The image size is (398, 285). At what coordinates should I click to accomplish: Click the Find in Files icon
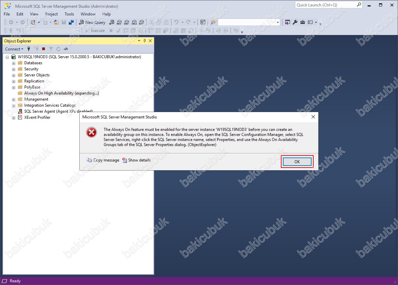213,22
